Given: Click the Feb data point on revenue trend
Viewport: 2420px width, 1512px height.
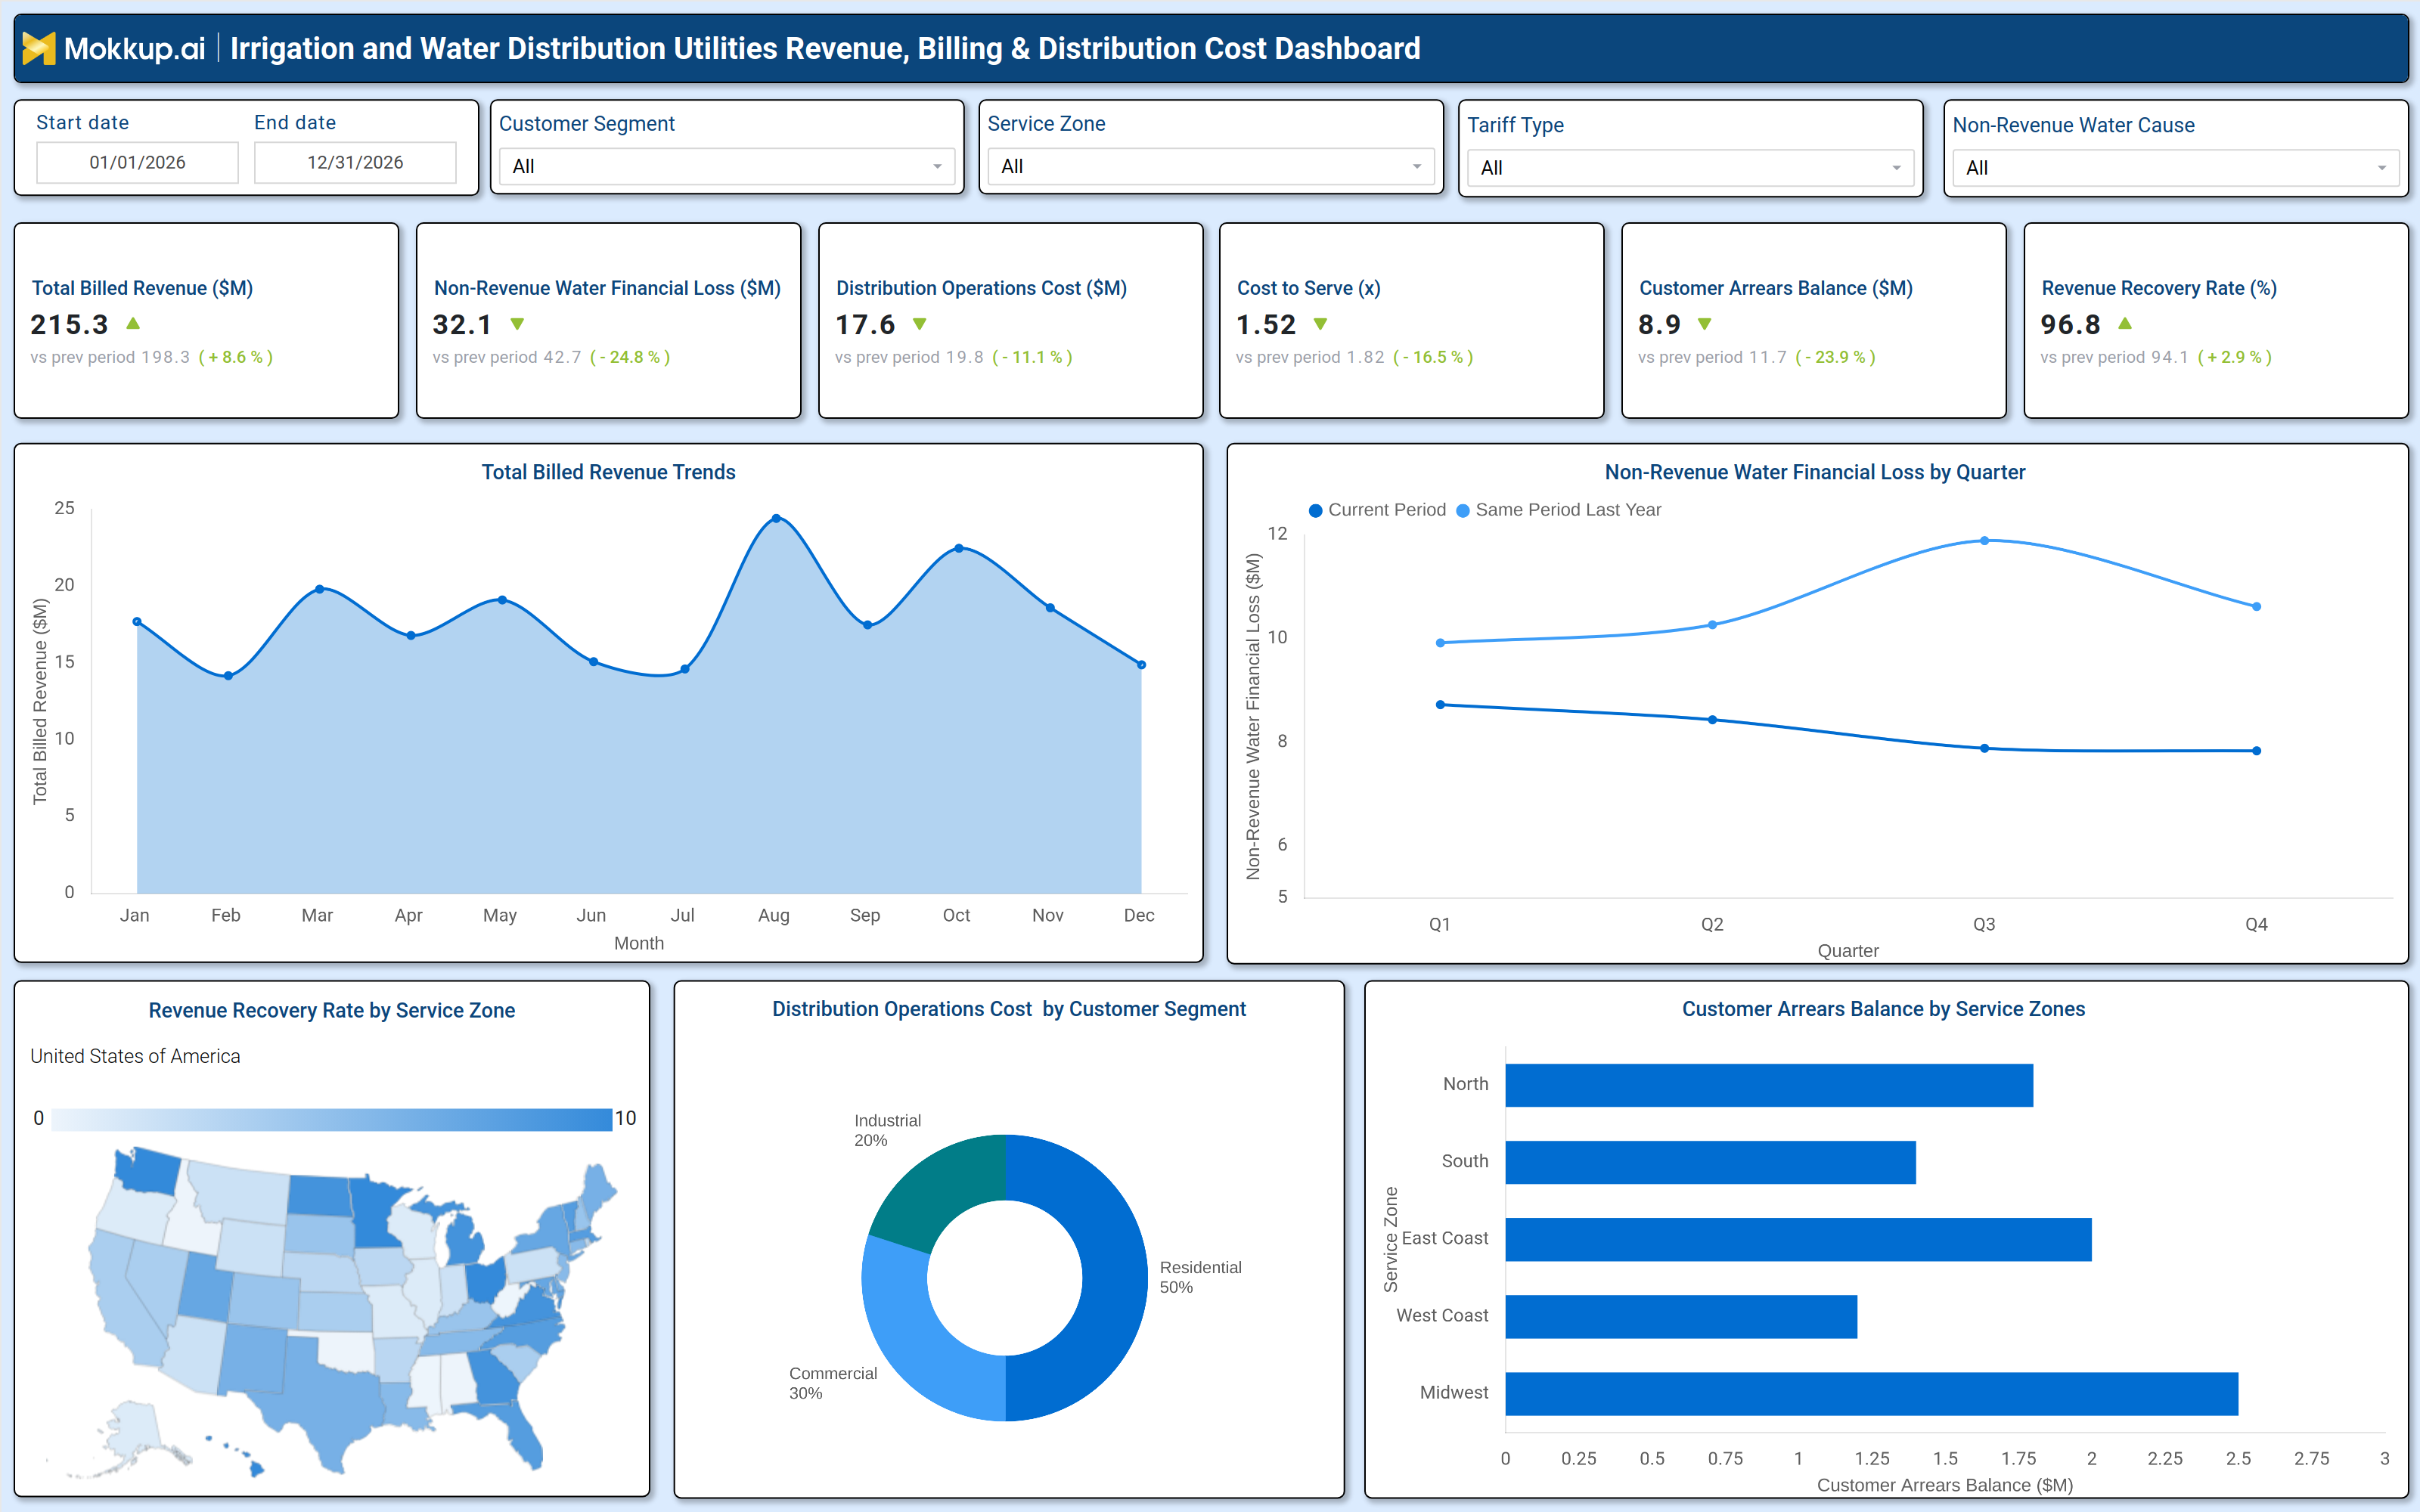Looking at the screenshot, I should coord(228,676).
